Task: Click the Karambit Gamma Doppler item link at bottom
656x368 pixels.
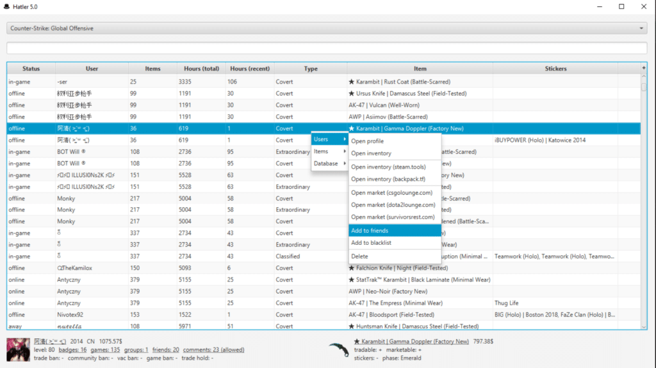Action: tap(411, 342)
